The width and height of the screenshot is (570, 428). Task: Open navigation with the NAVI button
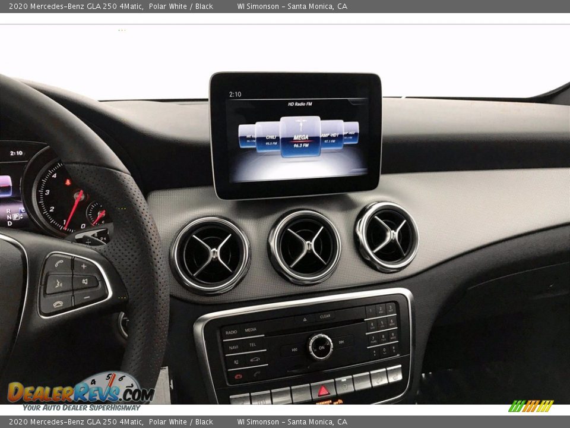233,346
